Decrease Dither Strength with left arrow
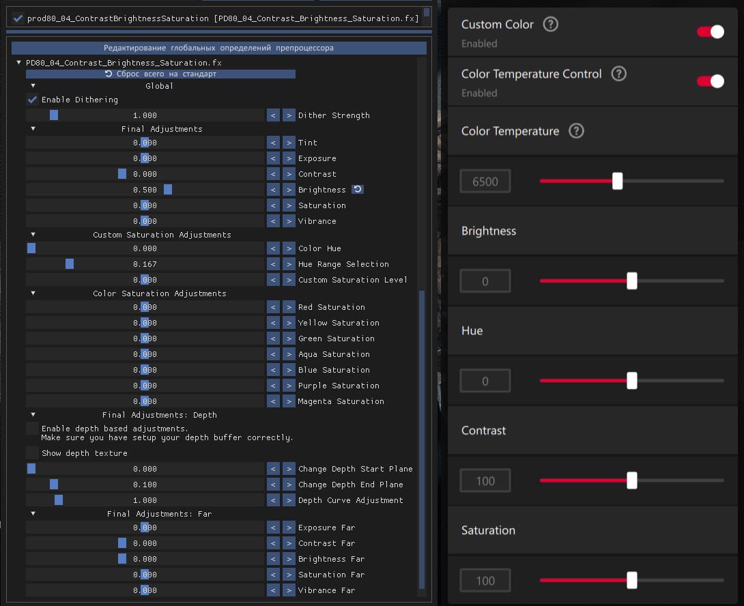744x606 pixels. click(273, 115)
